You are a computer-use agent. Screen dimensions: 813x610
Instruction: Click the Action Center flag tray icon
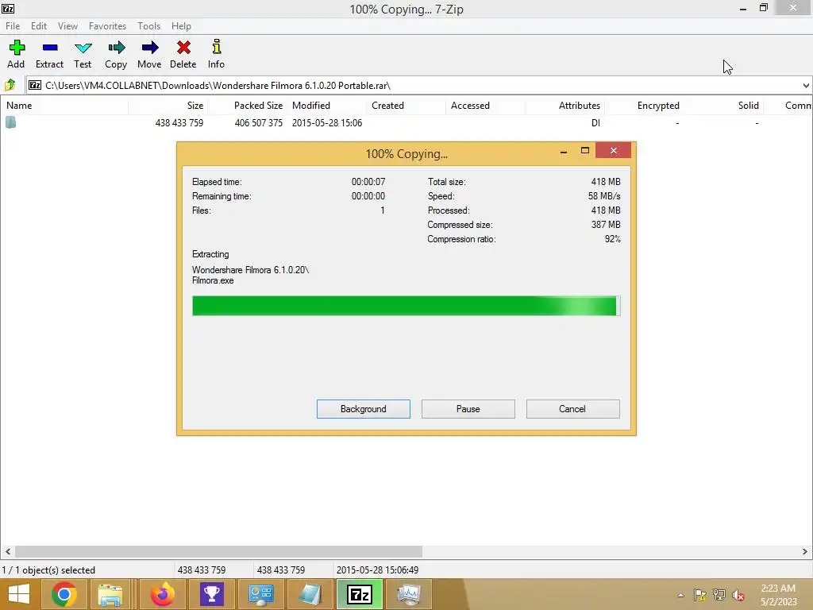(700, 596)
